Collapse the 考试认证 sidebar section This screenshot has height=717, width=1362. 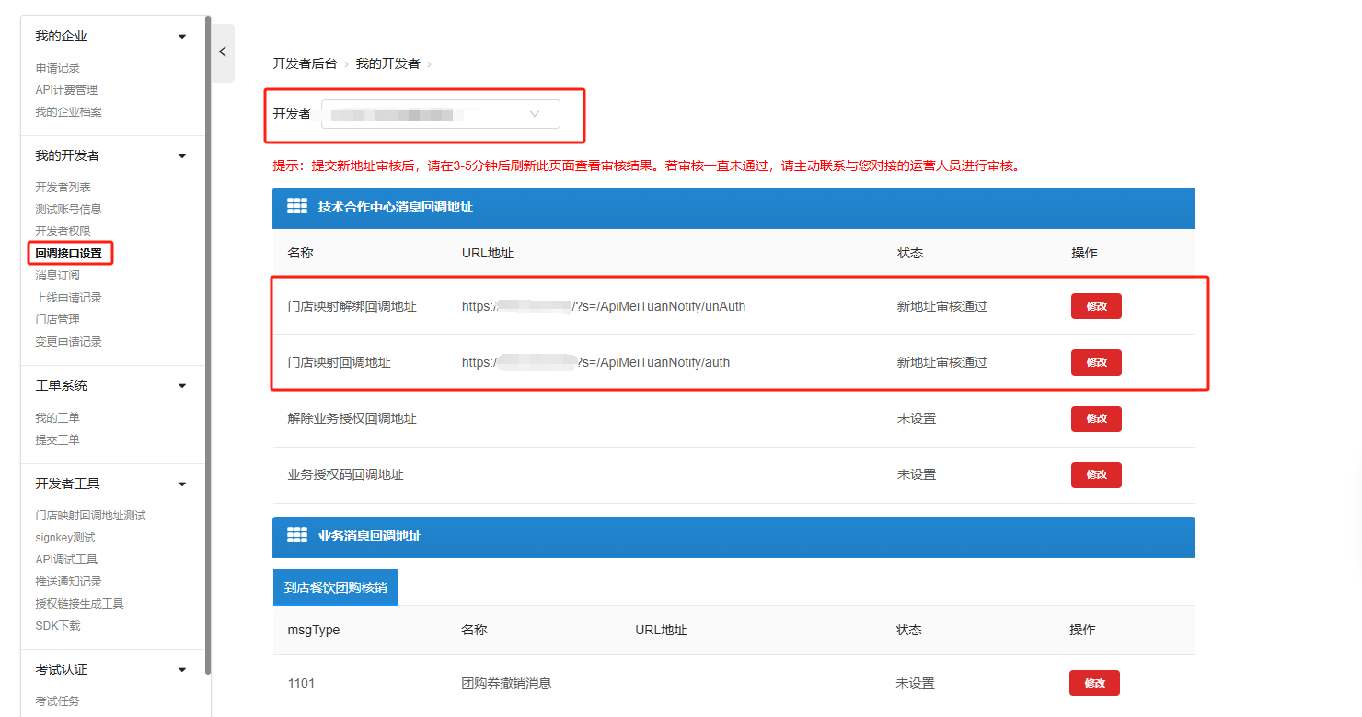[182, 670]
